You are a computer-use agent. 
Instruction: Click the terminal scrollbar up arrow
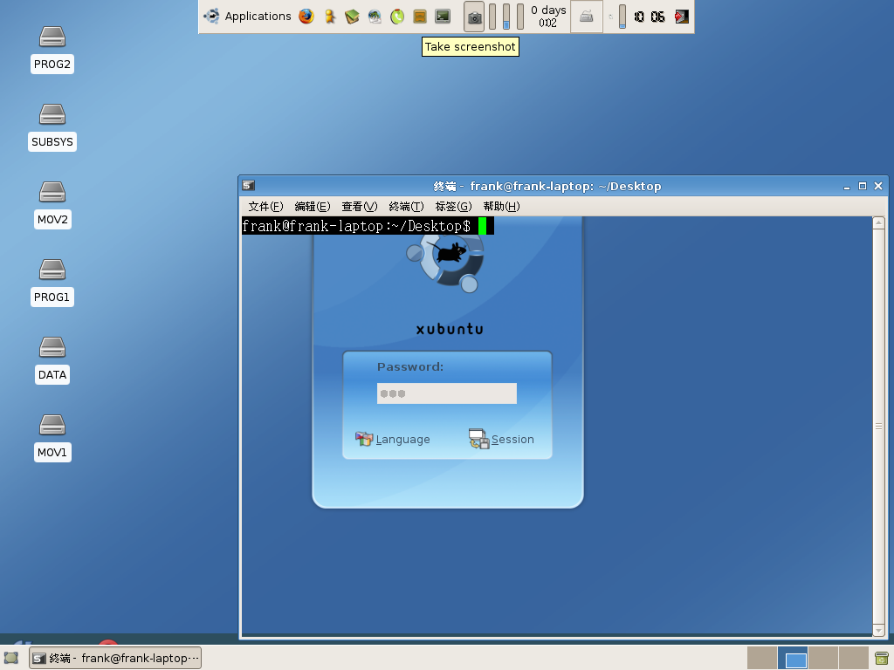pyautogui.click(x=878, y=222)
